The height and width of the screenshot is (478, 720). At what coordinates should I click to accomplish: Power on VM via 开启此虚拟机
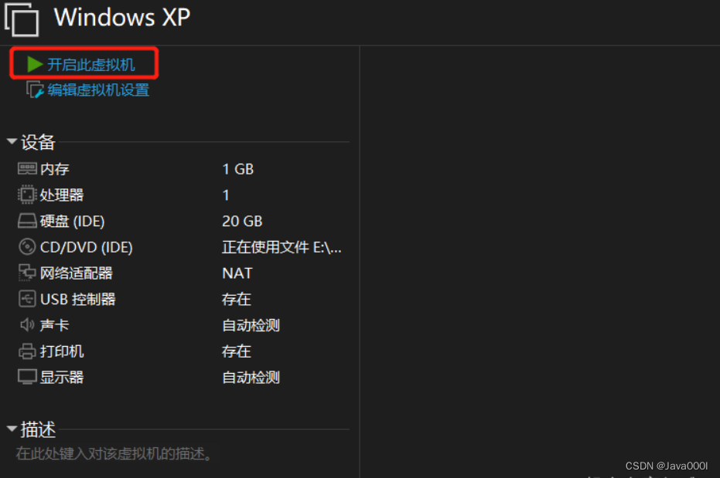pyautogui.click(x=91, y=65)
